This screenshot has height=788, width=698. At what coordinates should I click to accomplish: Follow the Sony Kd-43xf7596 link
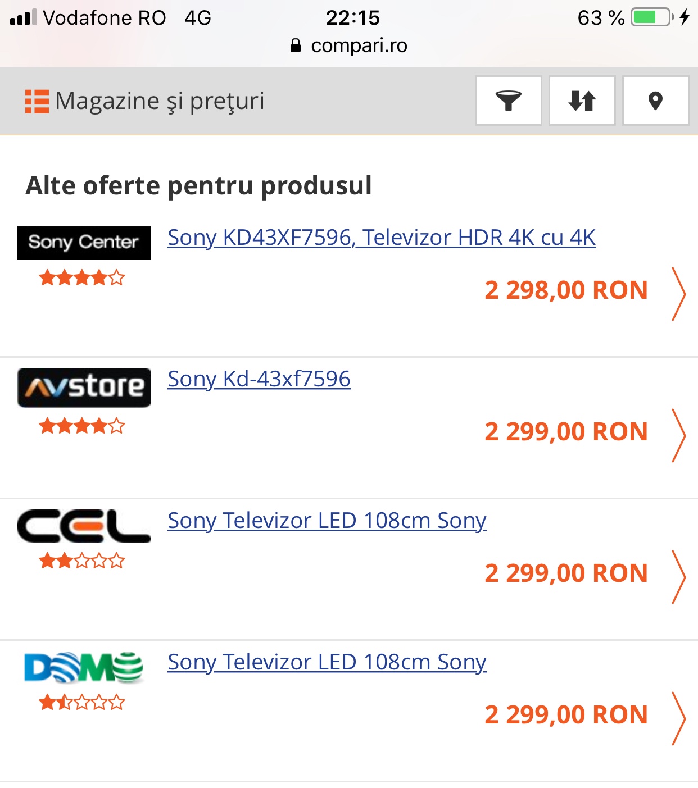(259, 379)
